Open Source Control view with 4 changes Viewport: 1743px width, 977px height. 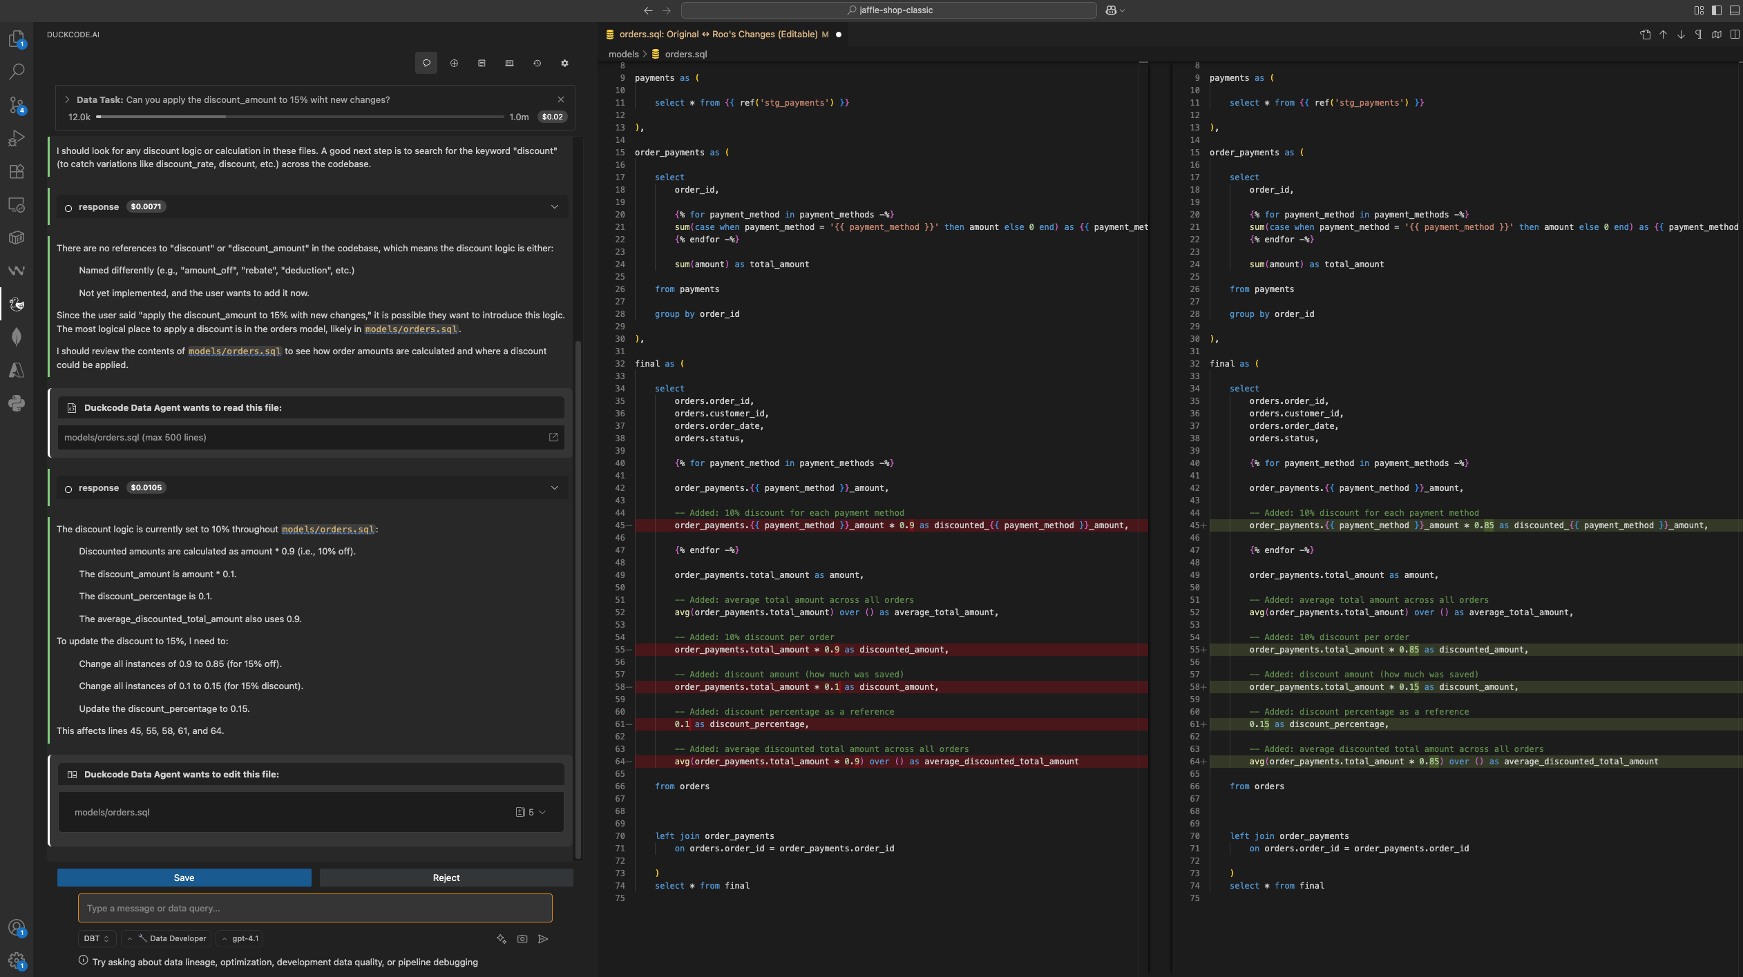click(17, 105)
